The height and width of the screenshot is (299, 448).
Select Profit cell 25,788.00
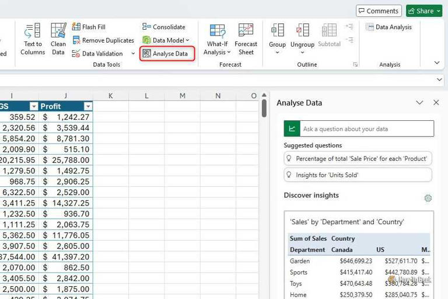point(66,160)
